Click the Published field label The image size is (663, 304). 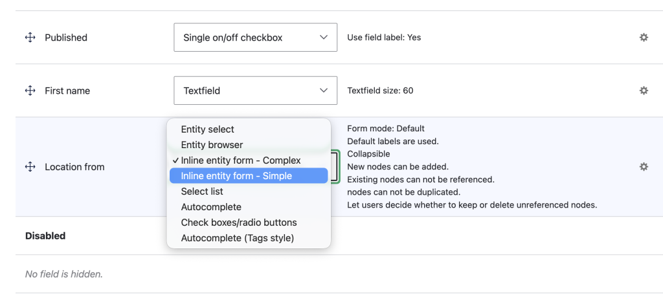pyautogui.click(x=66, y=38)
